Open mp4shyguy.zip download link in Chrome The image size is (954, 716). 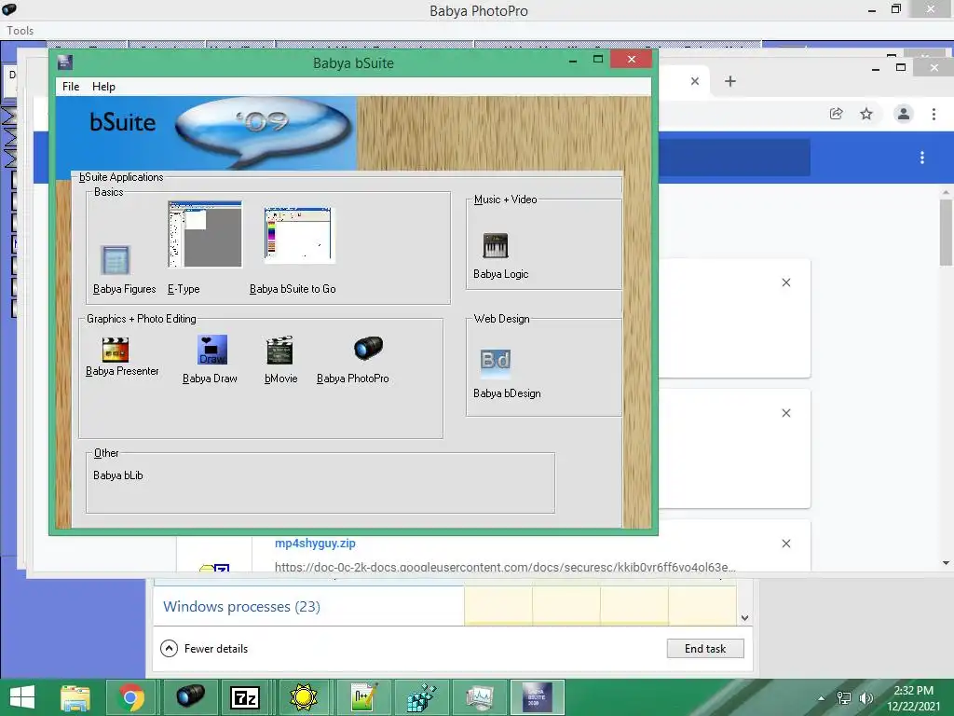click(x=315, y=544)
